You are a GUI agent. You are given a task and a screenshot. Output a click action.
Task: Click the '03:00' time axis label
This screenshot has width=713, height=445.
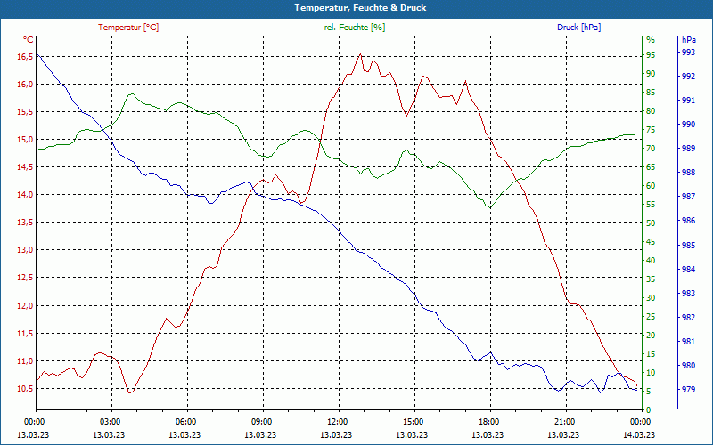click(x=109, y=422)
